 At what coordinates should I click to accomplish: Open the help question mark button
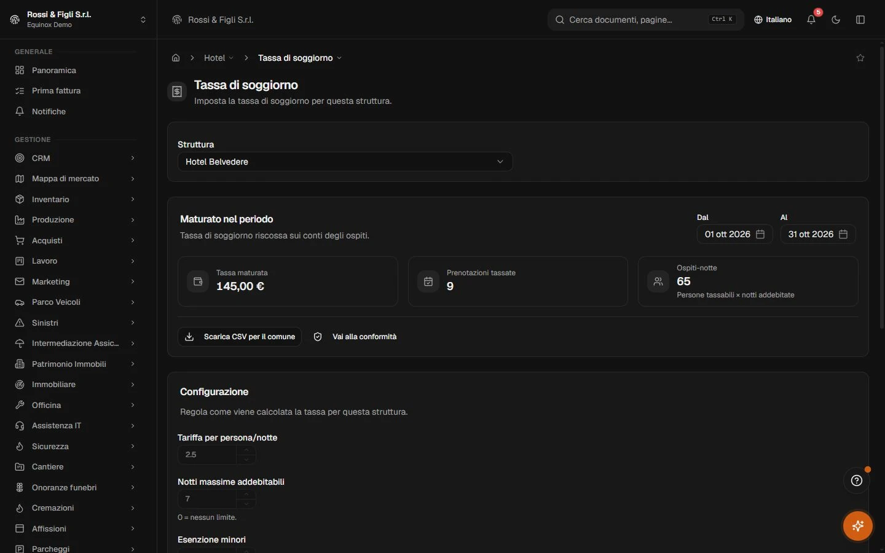[857, 480]
